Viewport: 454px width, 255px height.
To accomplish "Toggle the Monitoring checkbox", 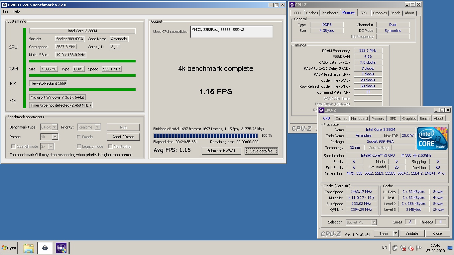I will [x=110, y=146].
